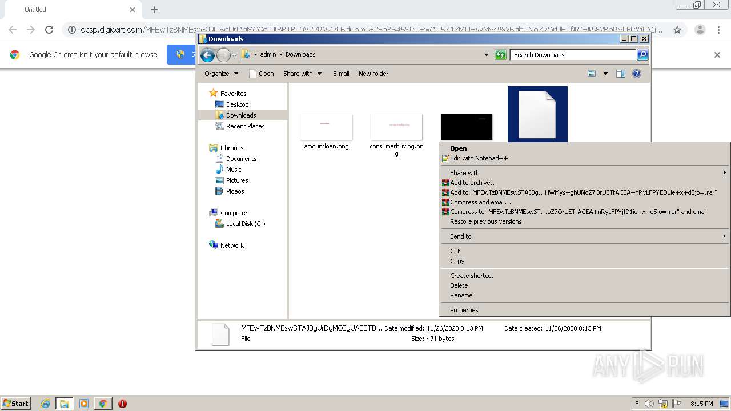Image resolution: width=731 pixels, height=411 pixels.
Task: Open the Organize menu dropdown
Action: [221, 74]
